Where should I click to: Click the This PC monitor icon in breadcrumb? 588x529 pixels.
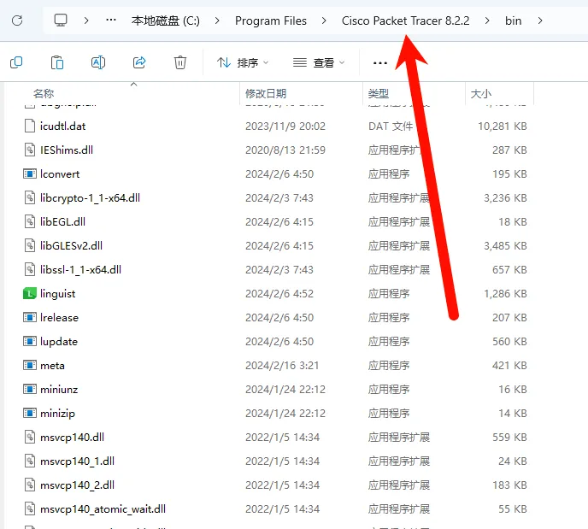click(61, 21)
